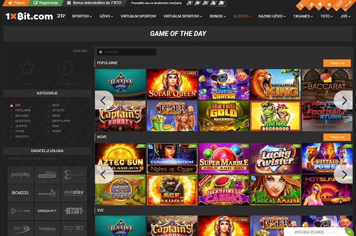
Task: Go to next Popularne games with right arrow
Action: coord(343,100)
